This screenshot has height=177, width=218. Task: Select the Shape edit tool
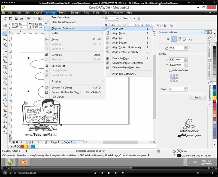tap(4, 39)
